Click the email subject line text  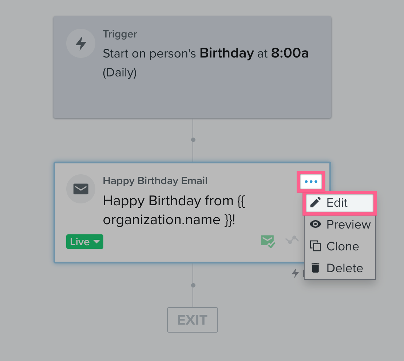pyautogui.click(x=174, y=210)
